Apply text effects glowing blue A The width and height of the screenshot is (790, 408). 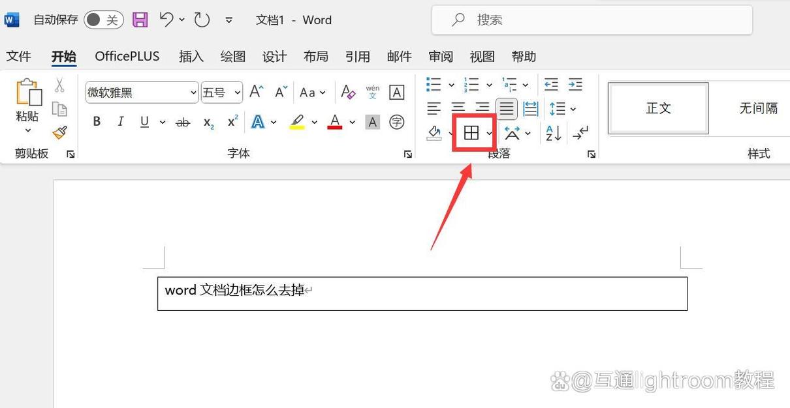(x=258, y=122)
